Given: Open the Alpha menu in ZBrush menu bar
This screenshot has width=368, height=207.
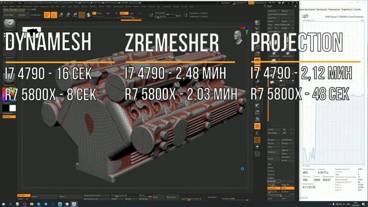Looking at the screenshot, I should tap(5, 6).
